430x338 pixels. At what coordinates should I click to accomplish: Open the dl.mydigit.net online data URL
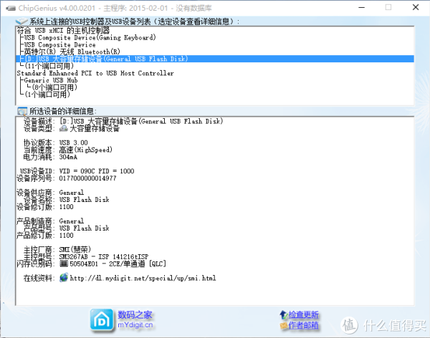click(x=143, y=278)
